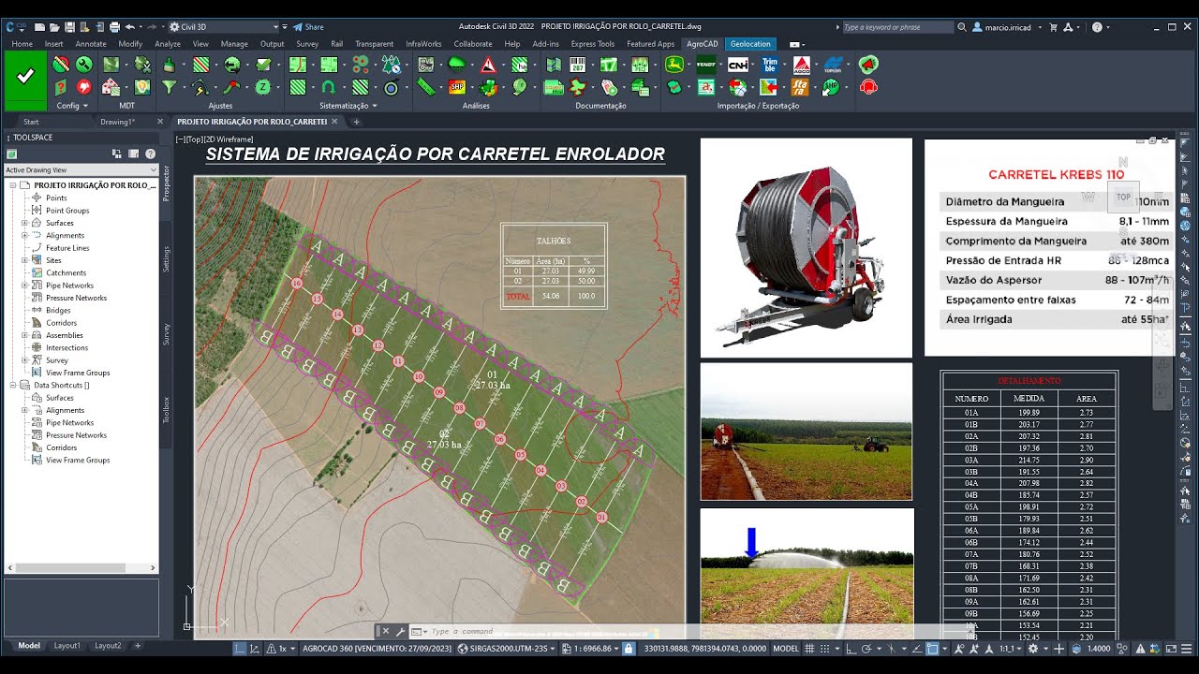
Task: Click the red megaphone icon
Action: 868,65
